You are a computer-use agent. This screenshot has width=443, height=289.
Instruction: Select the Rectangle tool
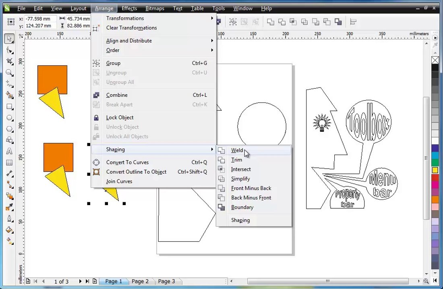click(9, 106)
